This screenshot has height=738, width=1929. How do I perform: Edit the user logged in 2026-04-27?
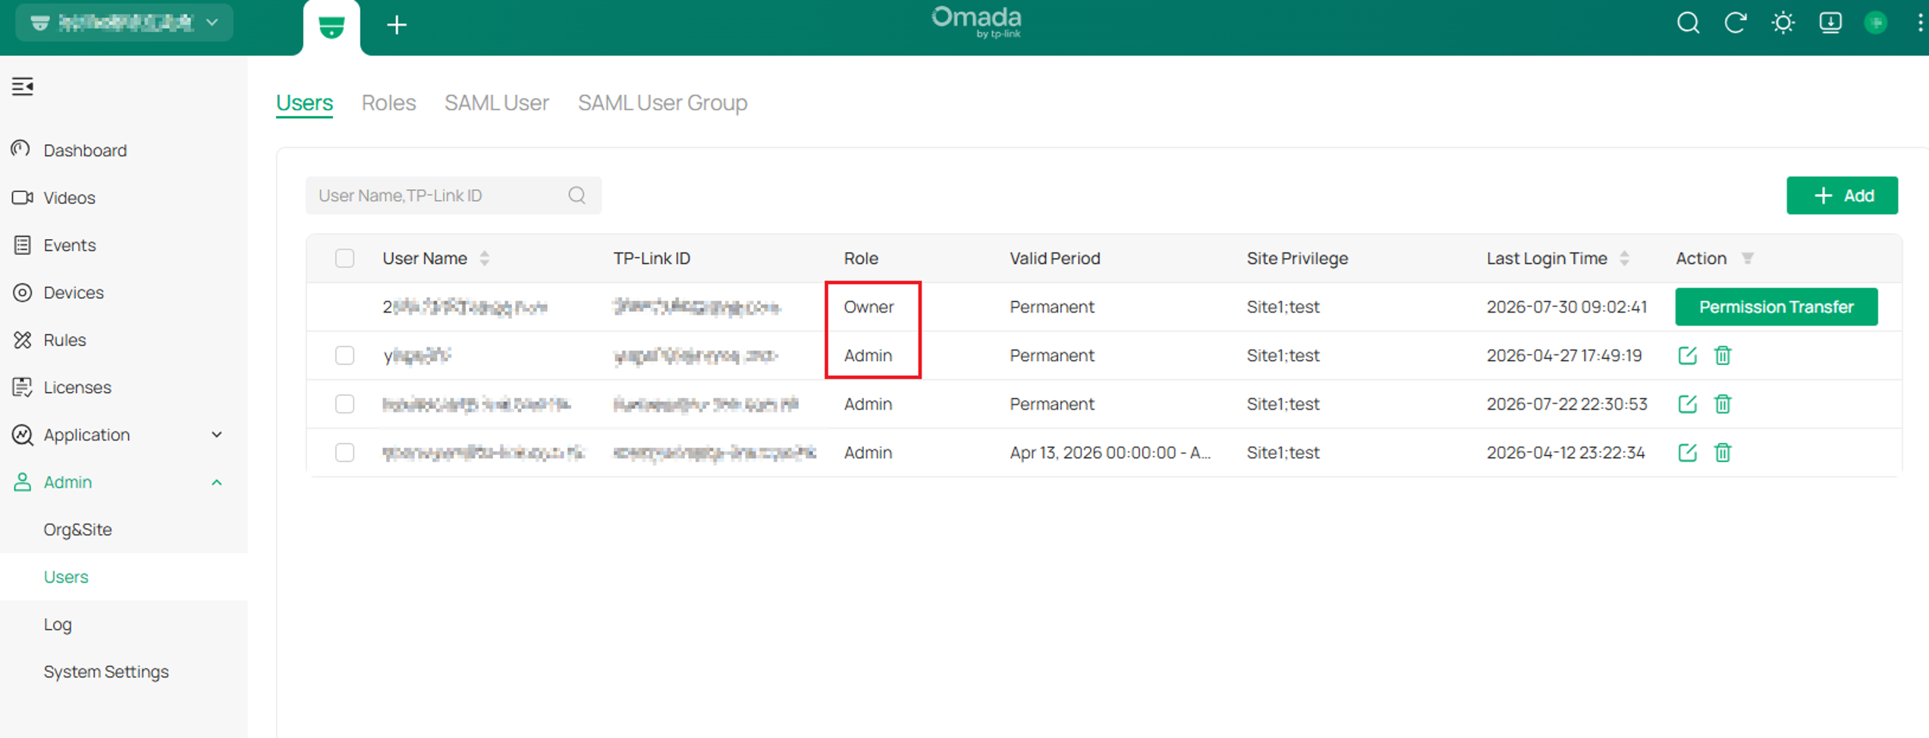click(x=1687, y=356)
